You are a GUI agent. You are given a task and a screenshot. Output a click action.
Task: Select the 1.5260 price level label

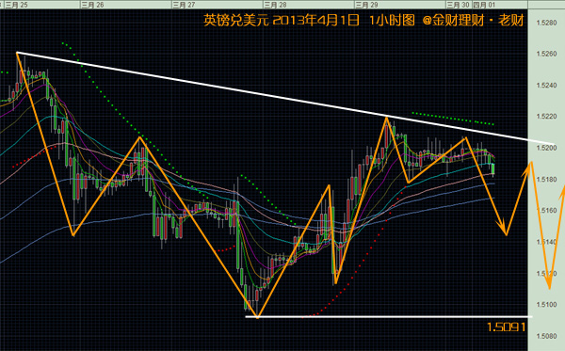click(546, 54)
